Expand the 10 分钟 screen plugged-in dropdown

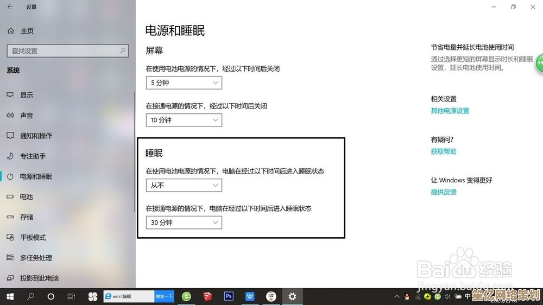point(184,120)
